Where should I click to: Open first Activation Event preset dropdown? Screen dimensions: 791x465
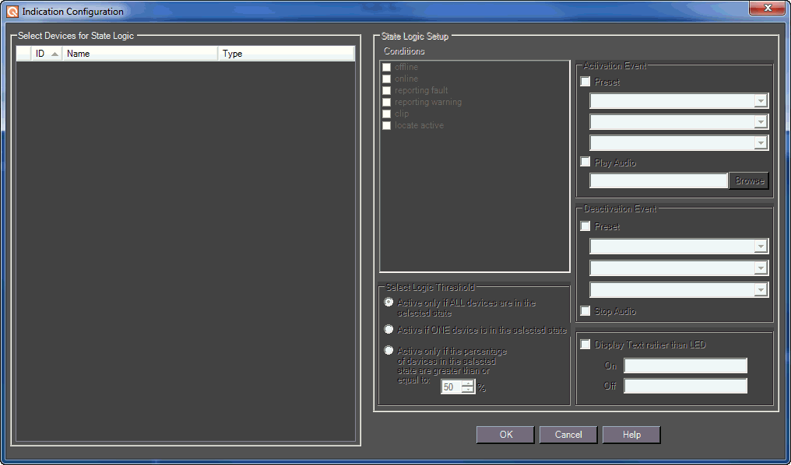tap(761, 101)
